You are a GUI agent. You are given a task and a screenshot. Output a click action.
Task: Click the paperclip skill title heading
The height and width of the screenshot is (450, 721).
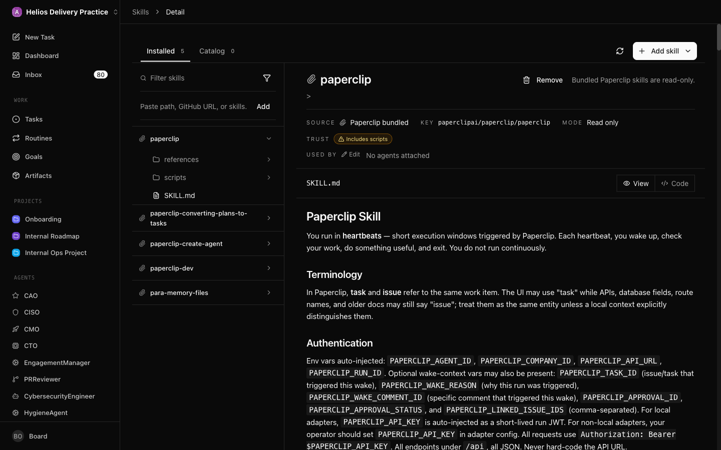345,79
